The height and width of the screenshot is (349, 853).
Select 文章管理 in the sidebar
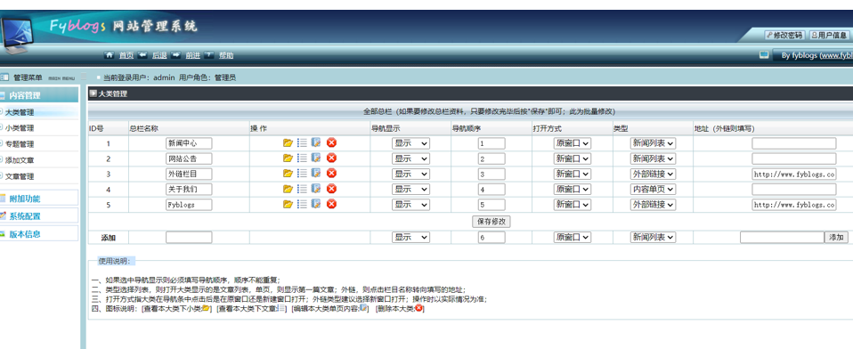tap(20, 176)
